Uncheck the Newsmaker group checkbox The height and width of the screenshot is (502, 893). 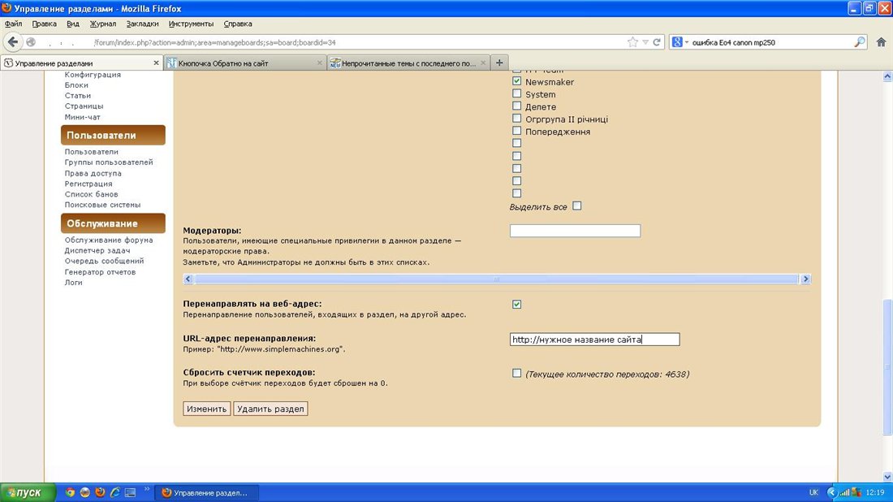click(x=516, y=81)
